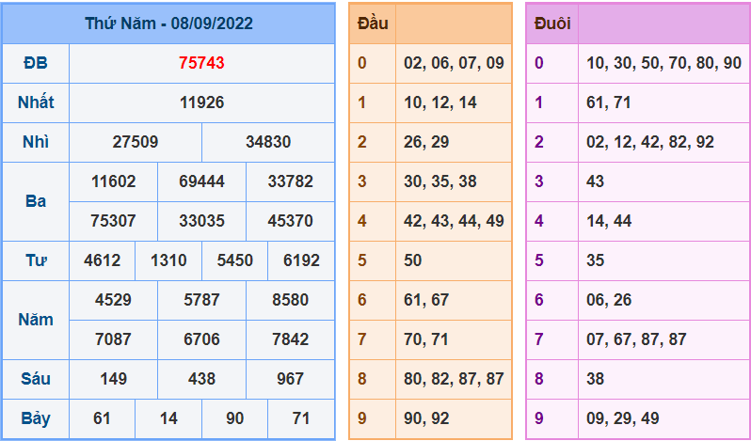Select Sáu prize number 438

tap(201, 379)
